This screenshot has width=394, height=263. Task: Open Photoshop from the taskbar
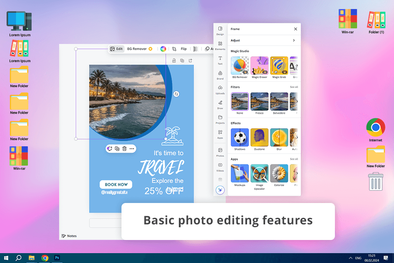point(57,258)
